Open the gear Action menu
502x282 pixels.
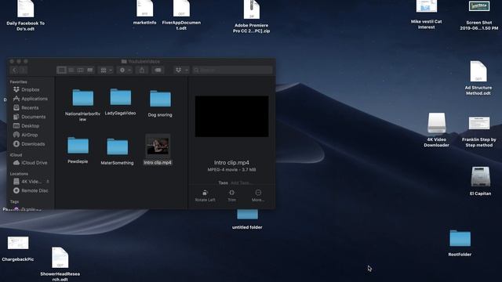click(125, 70)
